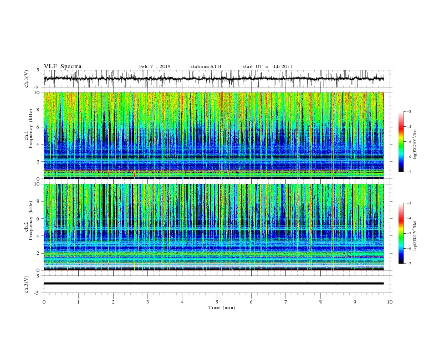Click the ch.2 spectrogram color scale bar
The image size is (439, 339).
[x=401, y=233]
